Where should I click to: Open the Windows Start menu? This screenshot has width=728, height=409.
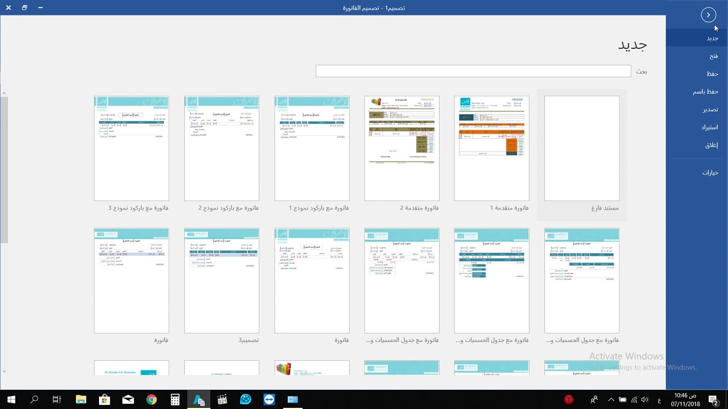coord(11,400)
